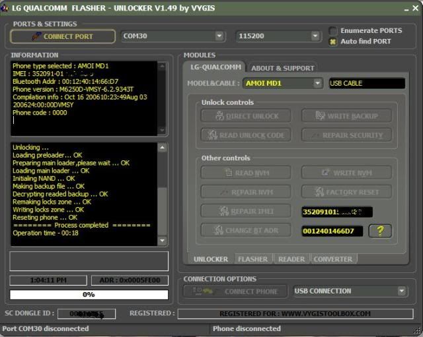
Task: Click the 1:04:11 PM time field
Action: (x=48, y=280)
